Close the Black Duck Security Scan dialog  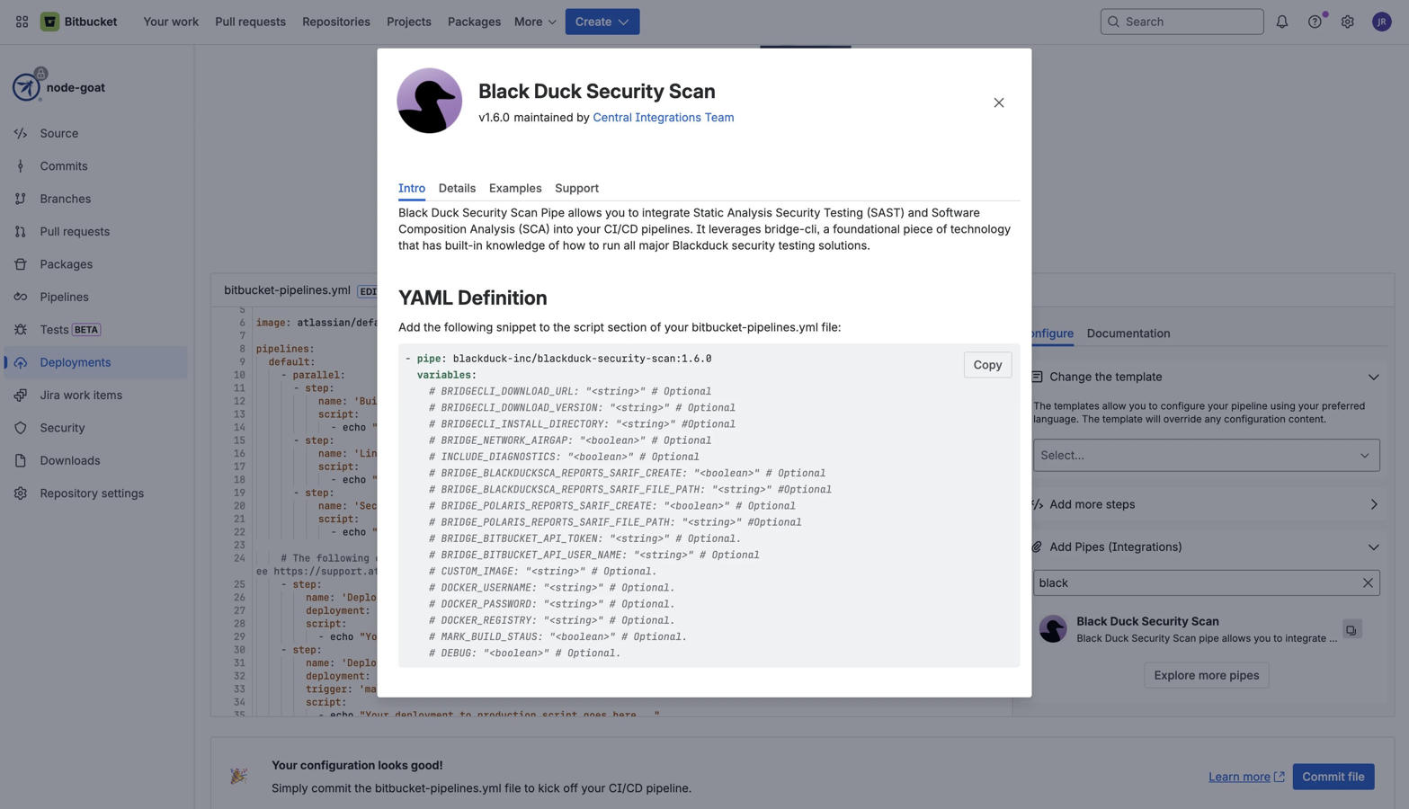click(x=998, y=103)
